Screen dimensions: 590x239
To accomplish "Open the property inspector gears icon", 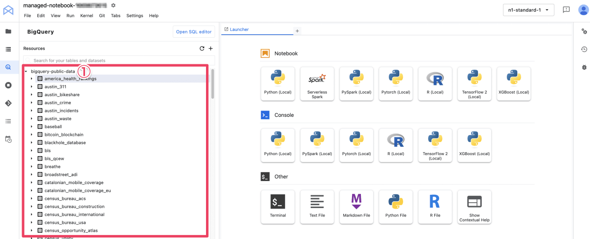I will pos(584,31).
